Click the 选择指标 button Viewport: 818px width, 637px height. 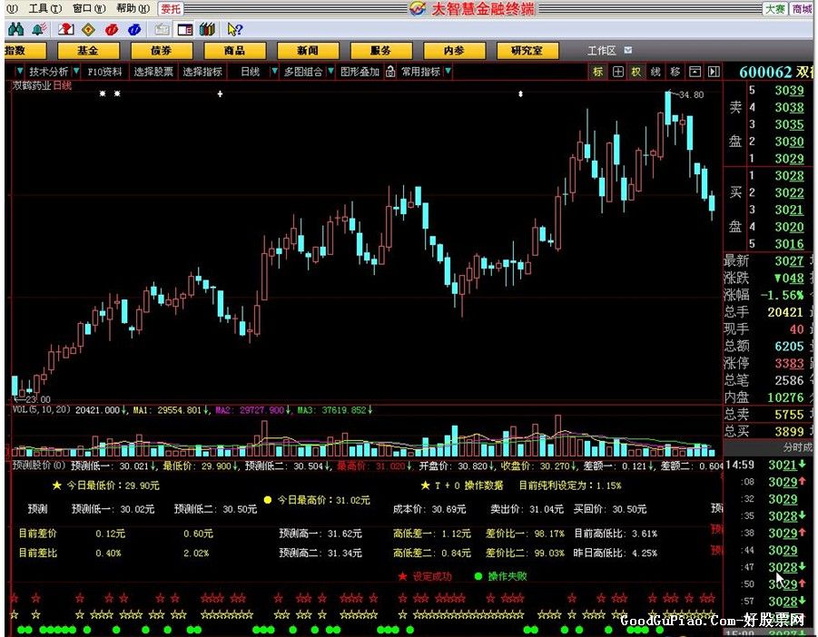coord(202,72)
